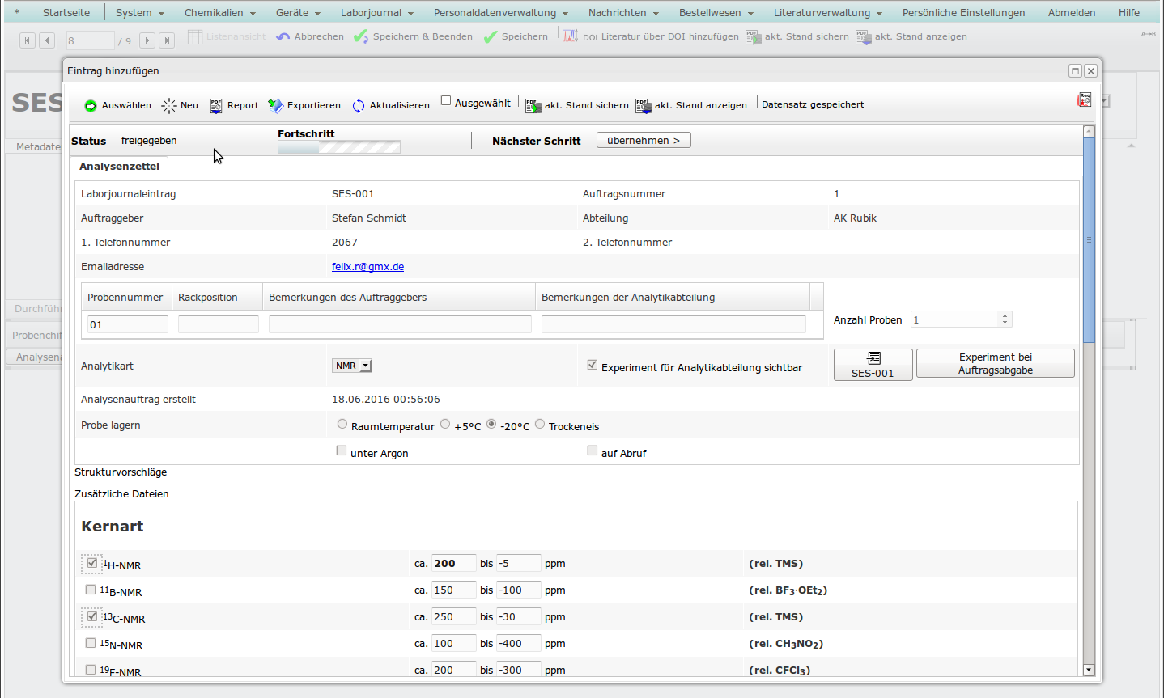Click the Neu sparkle icon
The width and height of the screenshot is (1164, 698).
168,105
